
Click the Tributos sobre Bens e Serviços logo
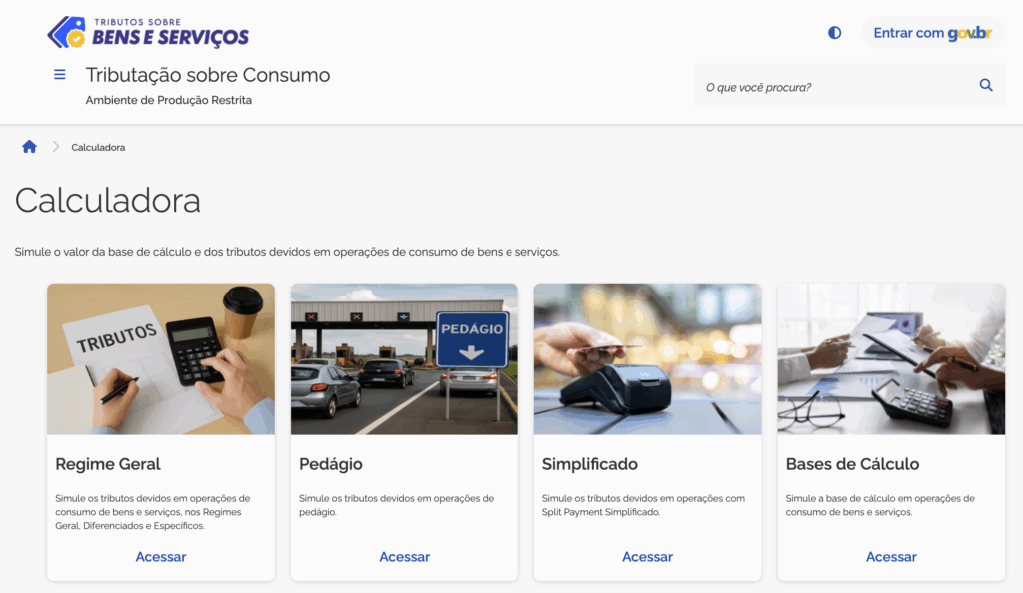pyautogui.click(x=148, y=32)
